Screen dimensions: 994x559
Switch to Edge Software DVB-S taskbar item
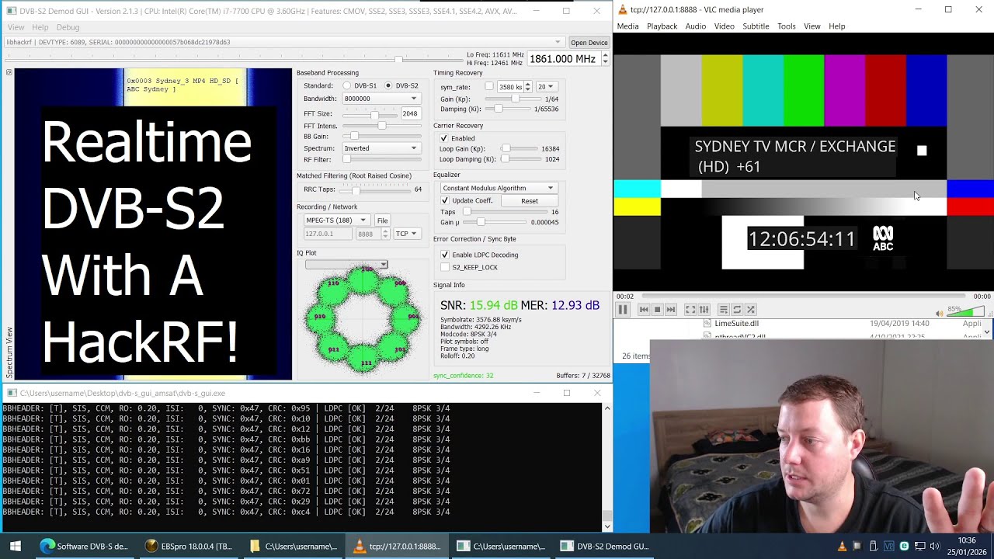coord(86,546)
